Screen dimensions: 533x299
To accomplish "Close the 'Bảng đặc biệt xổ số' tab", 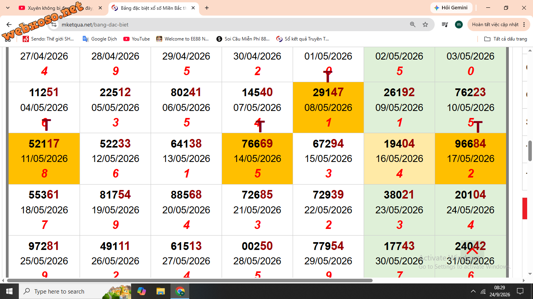I will (193, 8).
